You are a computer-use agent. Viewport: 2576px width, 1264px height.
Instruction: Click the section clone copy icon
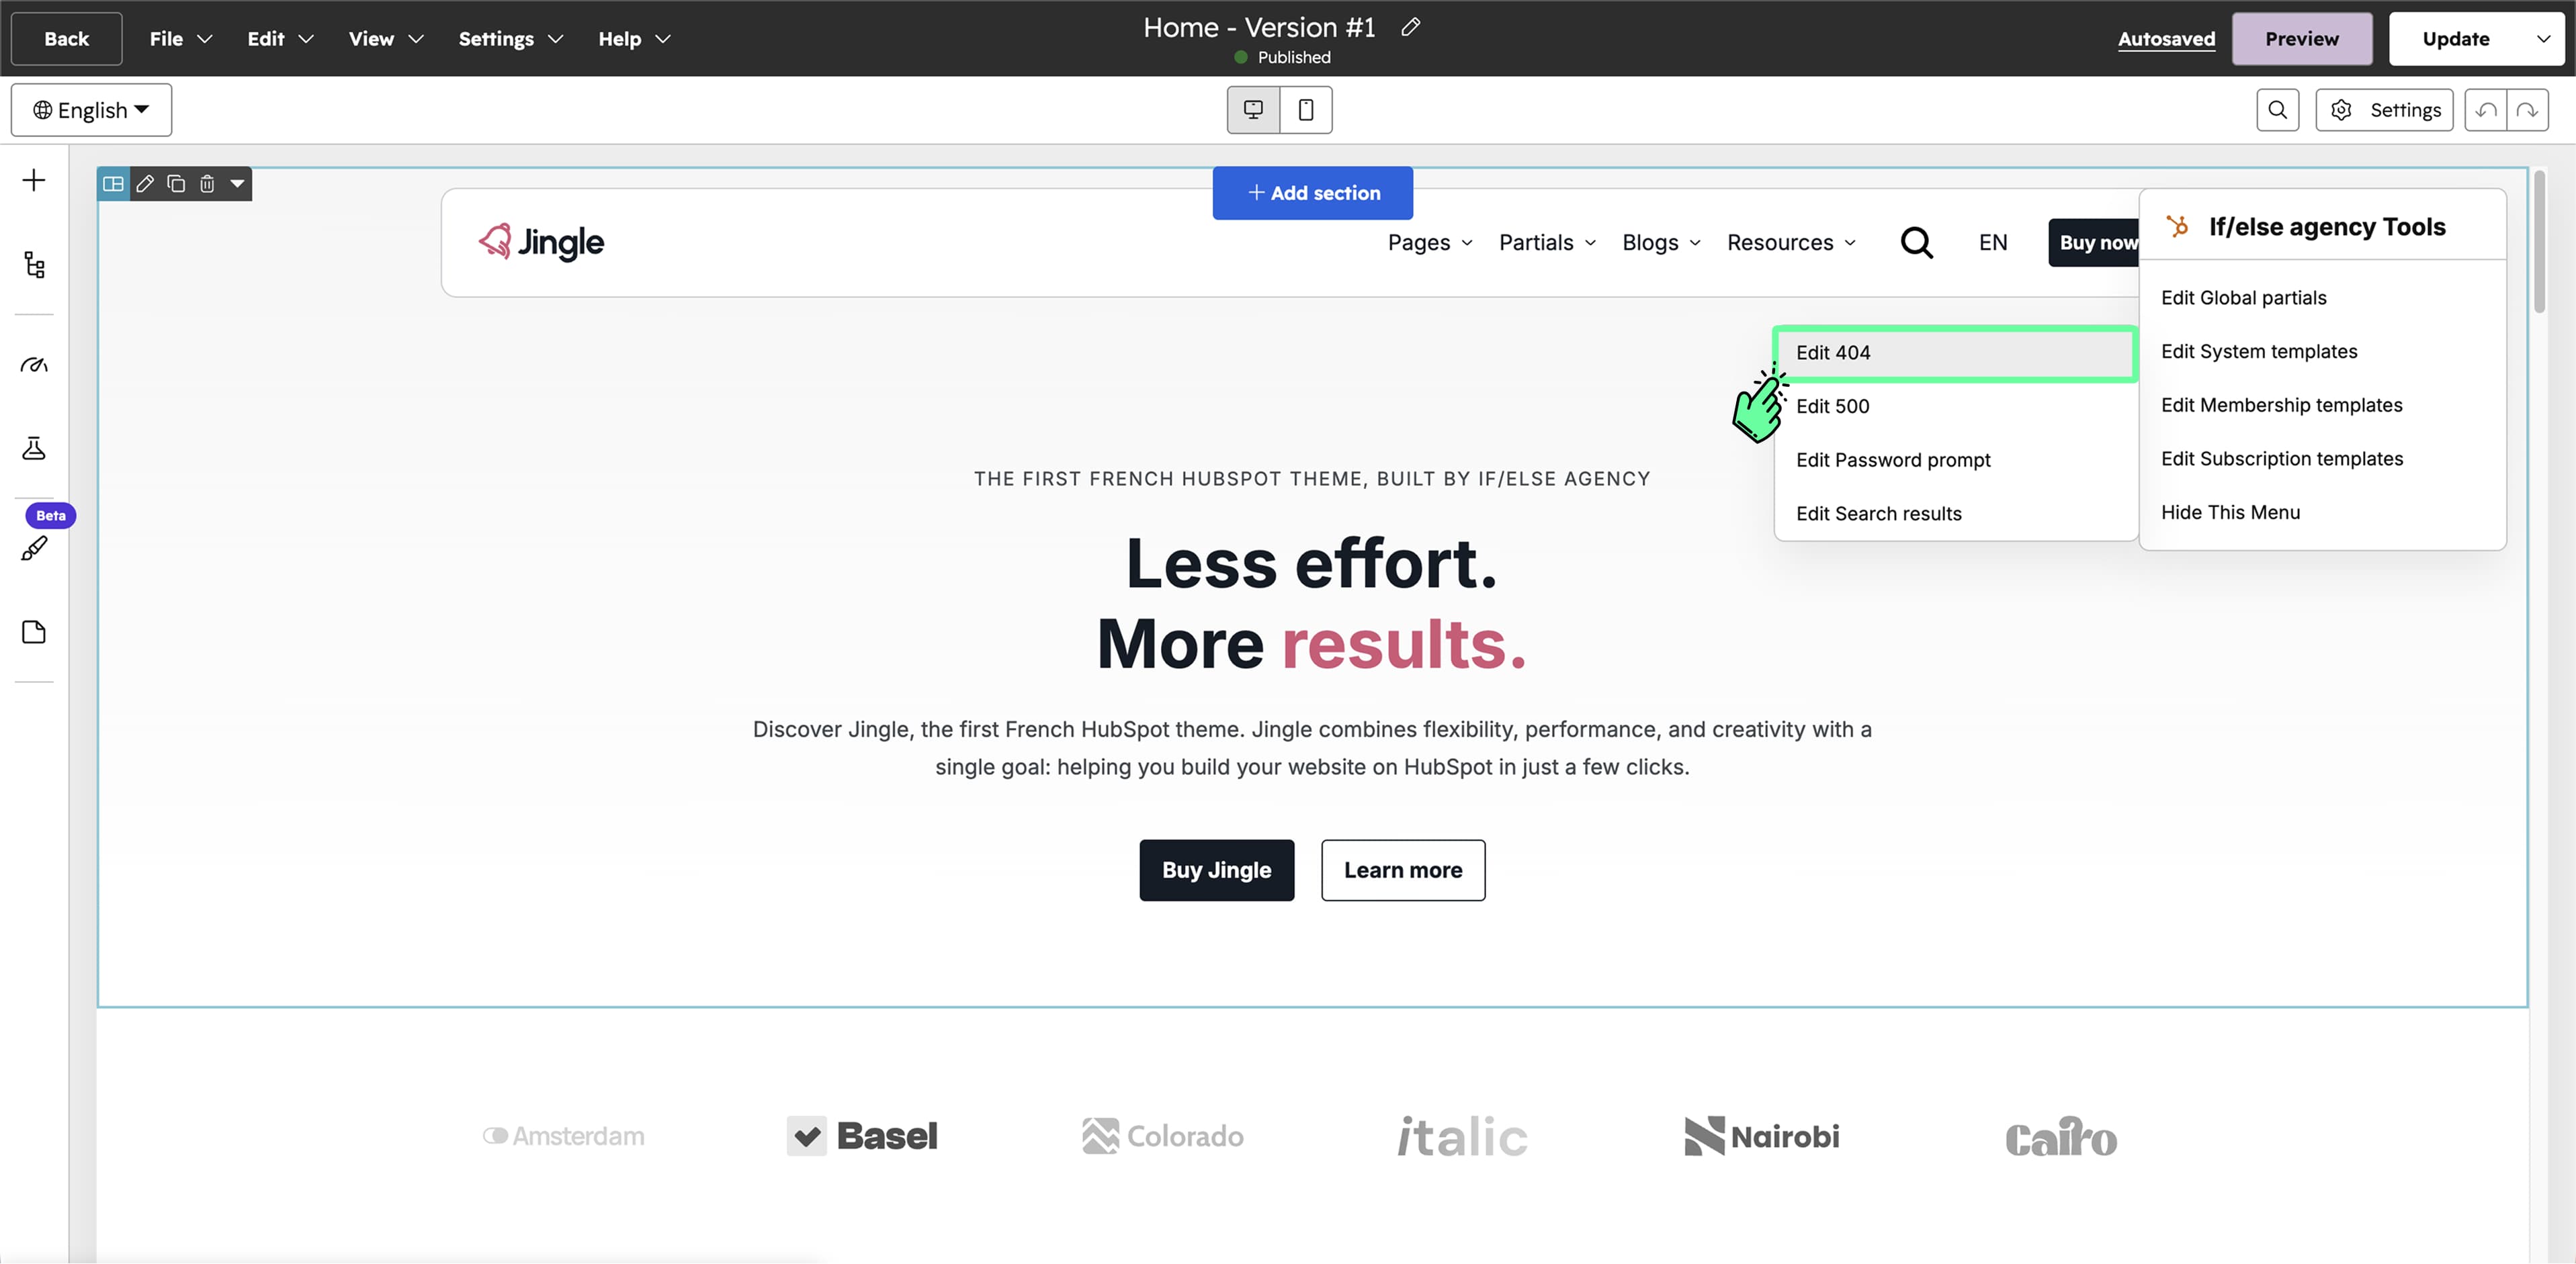176,184
